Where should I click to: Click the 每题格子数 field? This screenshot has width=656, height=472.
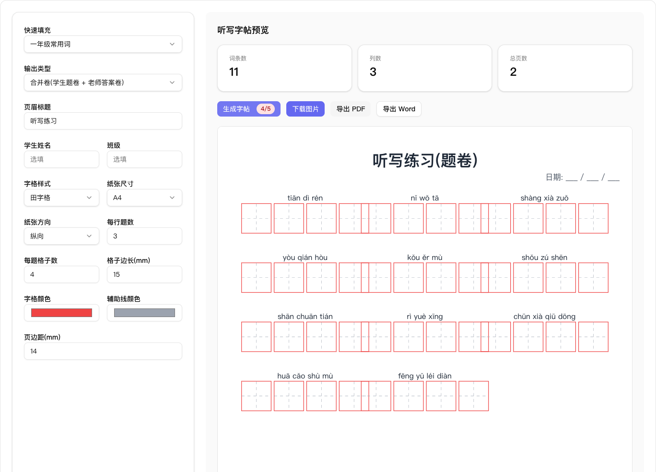point(61,274)
